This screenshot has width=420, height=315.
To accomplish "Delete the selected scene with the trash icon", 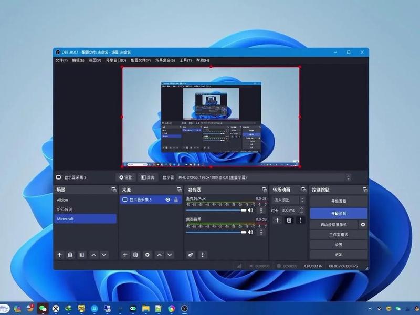I will click(70, 255).
